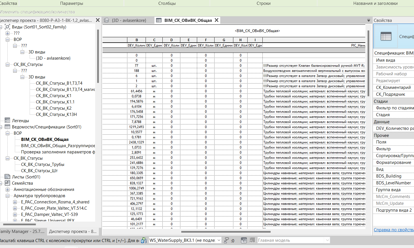Expand the ??? node directly under Виды
Viewport: 414px width, 248px height.
(8, 33)
